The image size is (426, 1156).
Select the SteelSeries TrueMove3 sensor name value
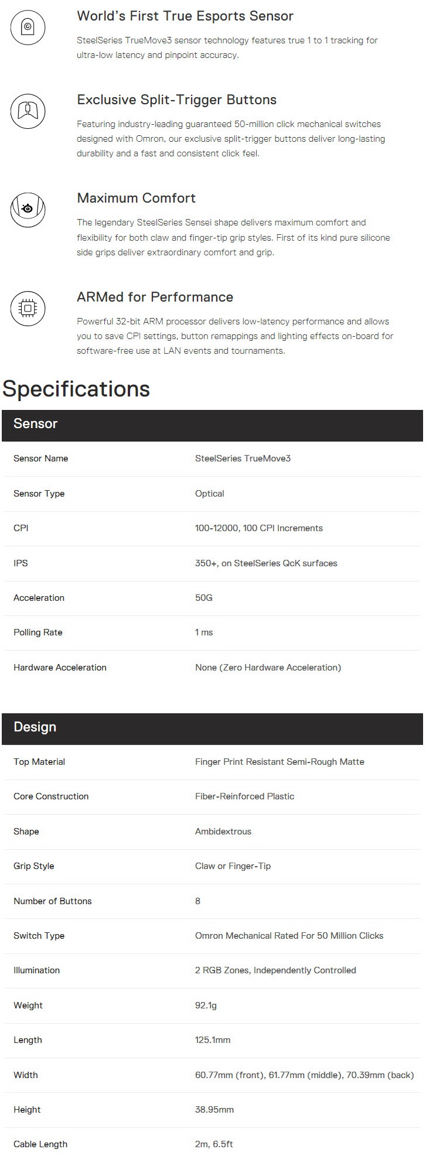point(243,459)
